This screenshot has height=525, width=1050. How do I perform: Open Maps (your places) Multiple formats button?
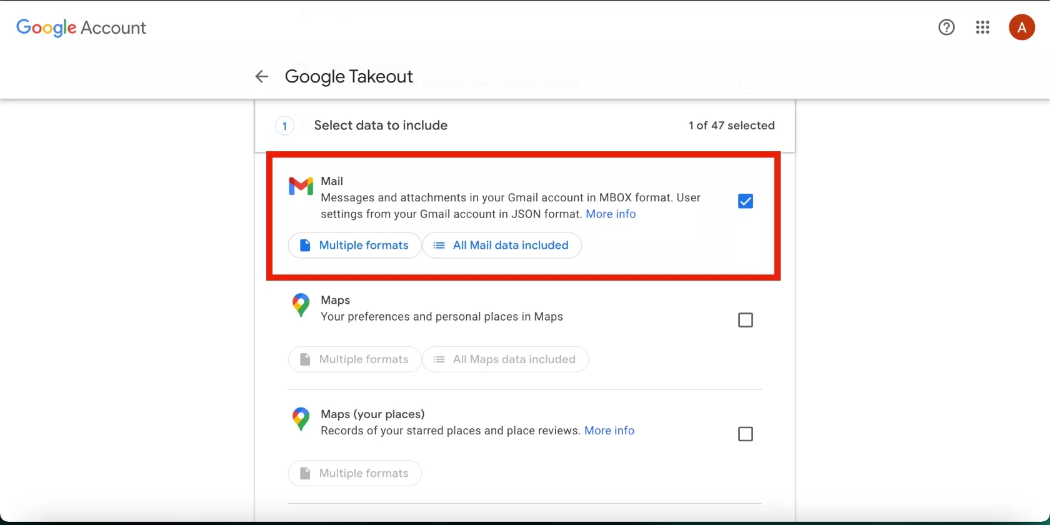[x=354, y=473]
